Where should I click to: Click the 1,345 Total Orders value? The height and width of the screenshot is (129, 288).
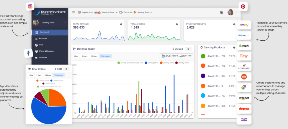point(135,27)
